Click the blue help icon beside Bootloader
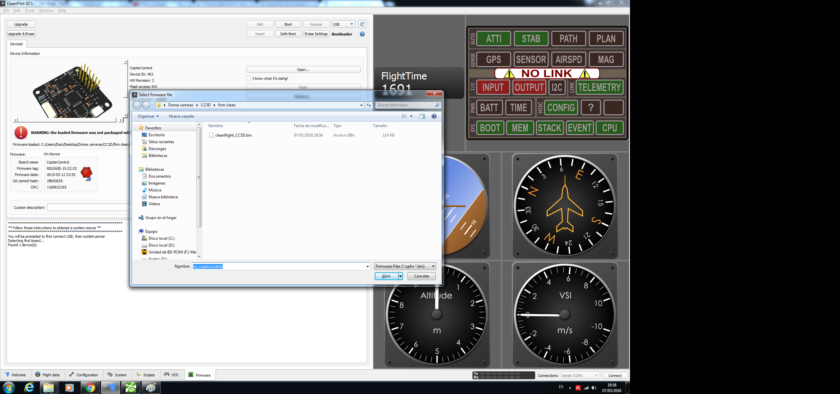Viewport: 840px width, 394px height. 362,34
